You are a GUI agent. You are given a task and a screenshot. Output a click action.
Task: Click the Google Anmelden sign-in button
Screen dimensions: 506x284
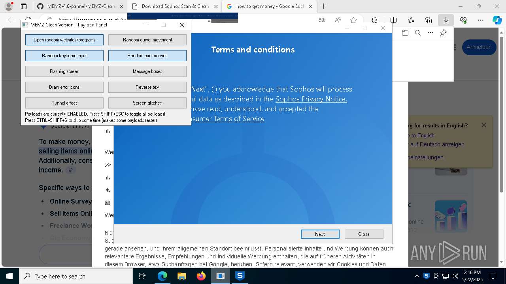tap(479, 47)
